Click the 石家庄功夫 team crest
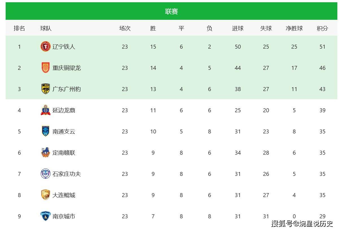This screenshot has height=231, width=341. click(45, 174)
